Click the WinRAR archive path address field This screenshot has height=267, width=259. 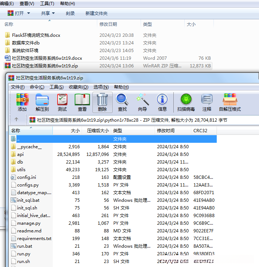144,120
